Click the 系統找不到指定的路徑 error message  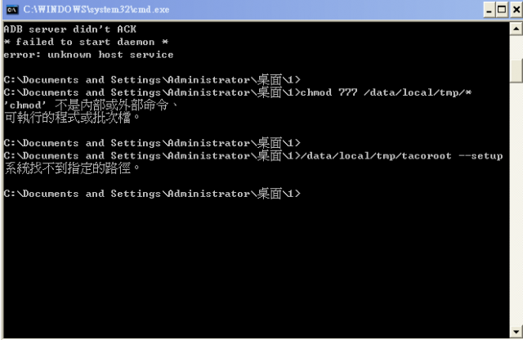(x=72, y=168)
